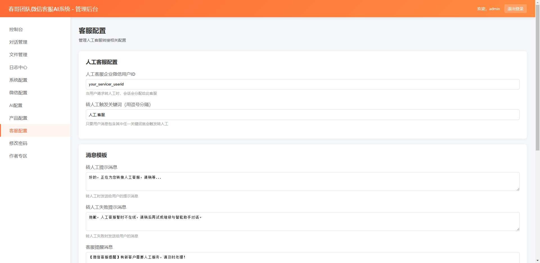Open 文件管理 from the sidebar
Viewport: 540px width, 263px height.
(18, 55)
